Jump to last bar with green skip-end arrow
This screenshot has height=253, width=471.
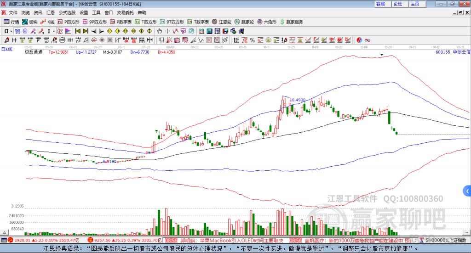pos(86,31)
